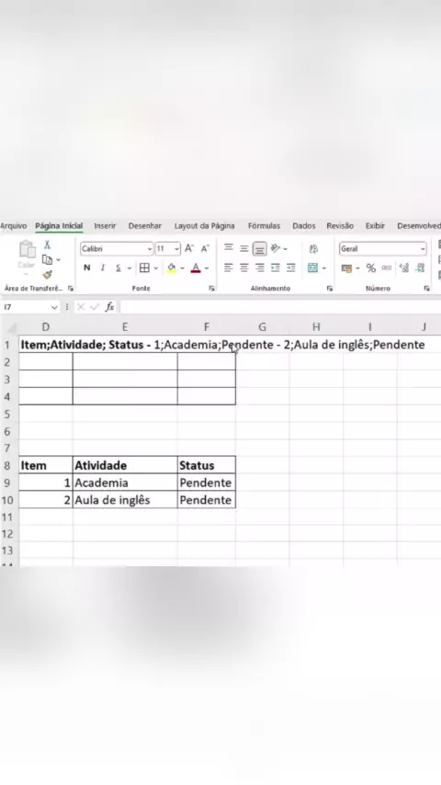Select cell containing Aula de inglês
Viewport: 441px width, 785px height.
pyautogui.click(x=125, y=500)
